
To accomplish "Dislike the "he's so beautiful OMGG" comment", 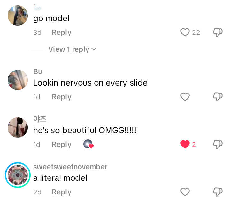I will tap(218, 144).
